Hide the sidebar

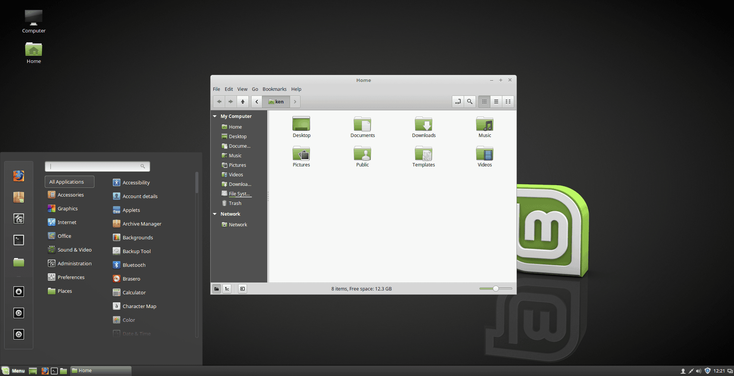[242, 289]
